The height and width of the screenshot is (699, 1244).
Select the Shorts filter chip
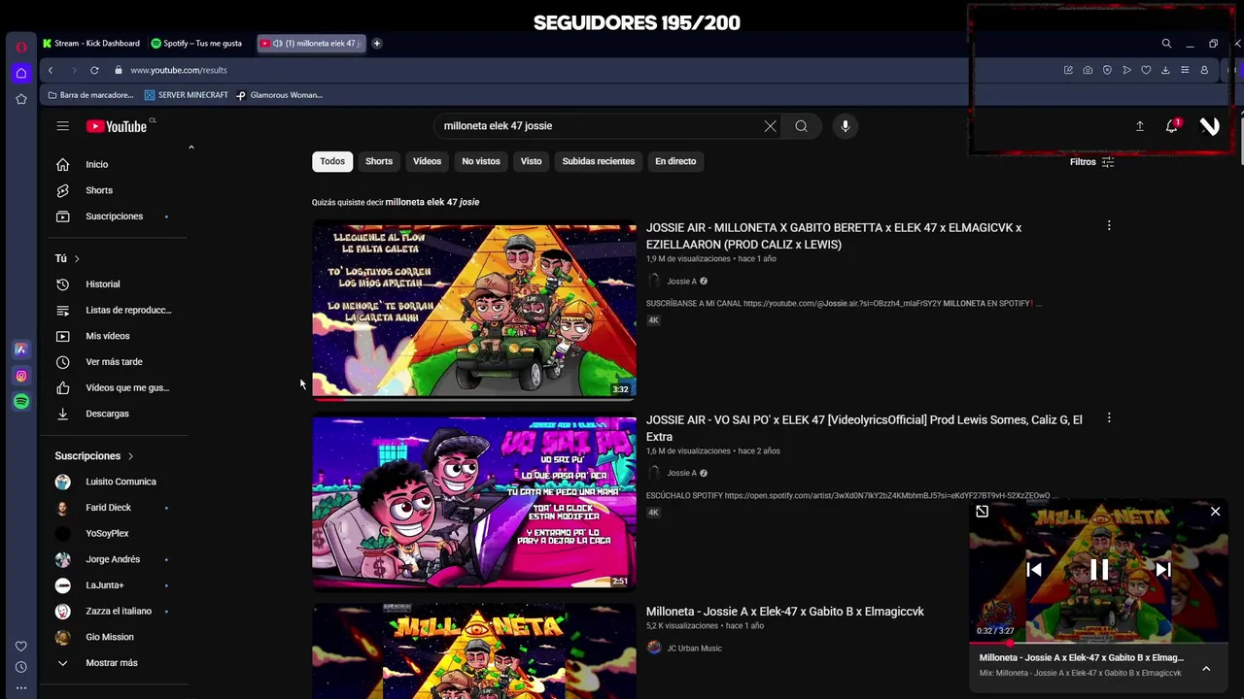coord(379,161)
